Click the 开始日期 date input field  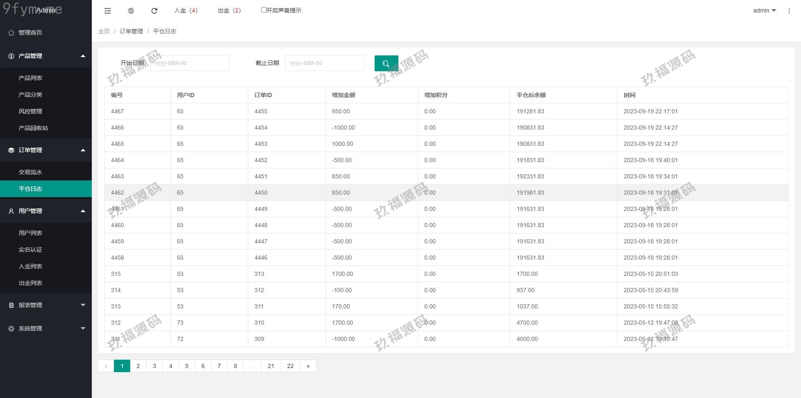pyautogui.click(x=190, y=63)
